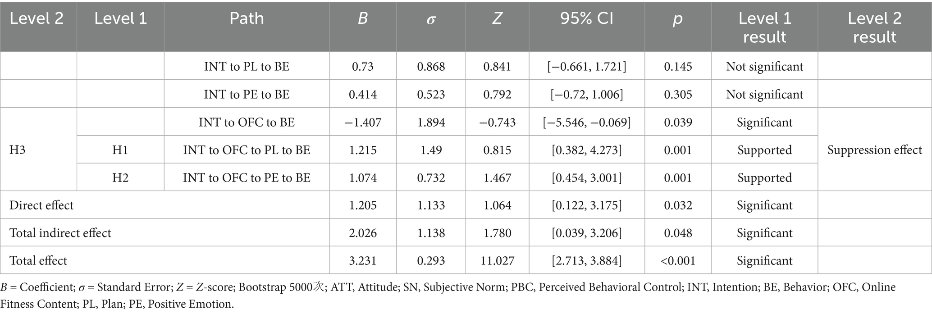The height and width of the screenshot is (314, 932).
Task: Select the Level 1 result header
Action: point(764,27)
